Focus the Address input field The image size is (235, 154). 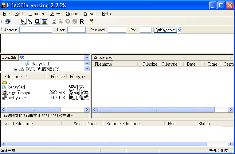click(x=36, y=30)
